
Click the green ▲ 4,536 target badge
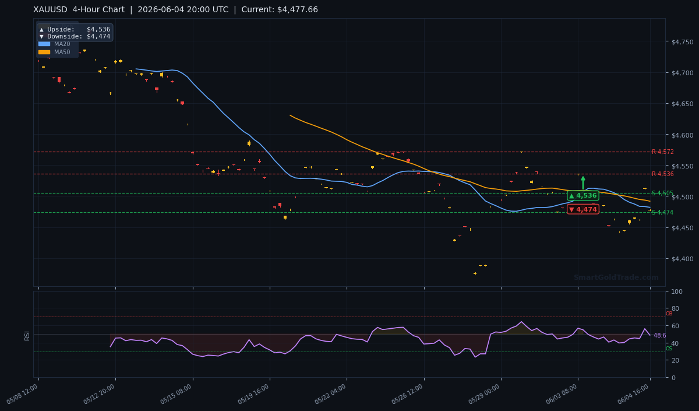[583, 195]
